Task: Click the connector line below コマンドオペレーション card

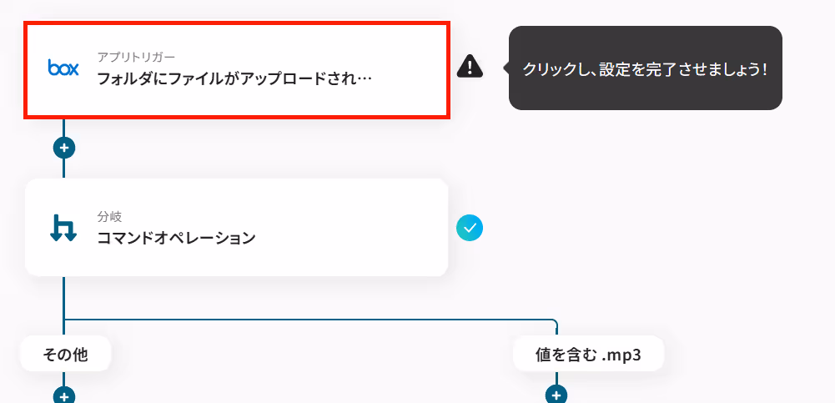Action: [64, 297]
